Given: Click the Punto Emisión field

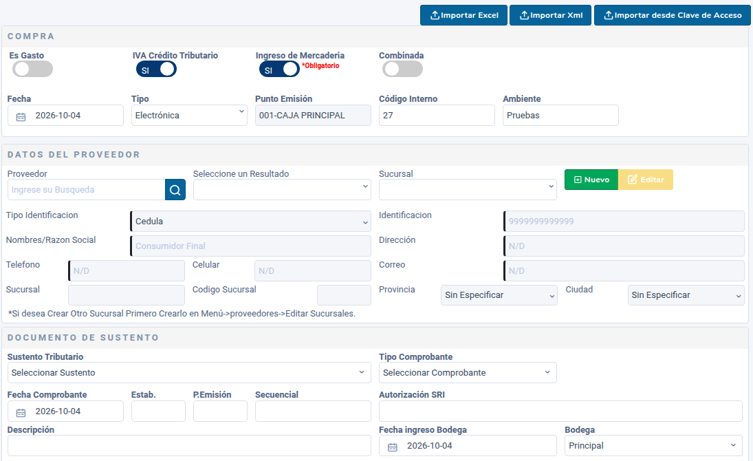Looking at the screenshot, I should coord(313,116).
